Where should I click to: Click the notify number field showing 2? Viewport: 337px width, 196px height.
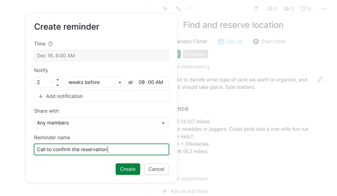coord(43,82)
